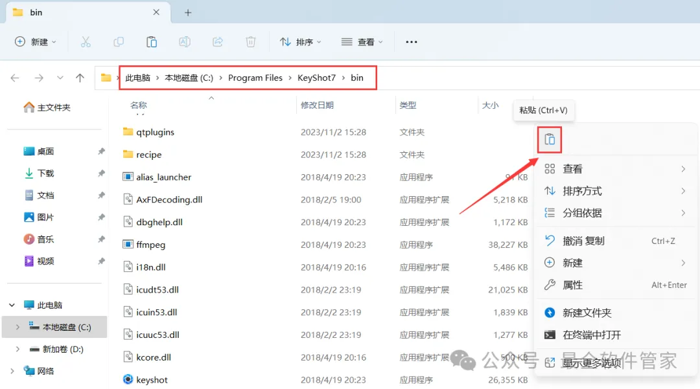Click bin breadcrumb in address bar

tap(357, 78)
